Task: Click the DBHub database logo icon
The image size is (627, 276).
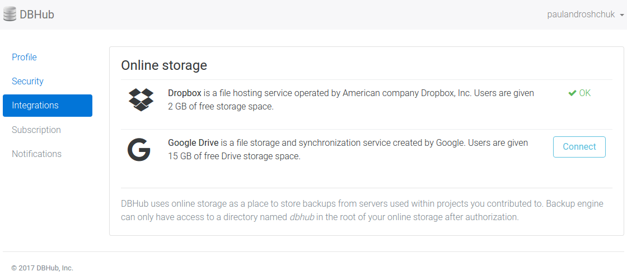Action: 10,15
